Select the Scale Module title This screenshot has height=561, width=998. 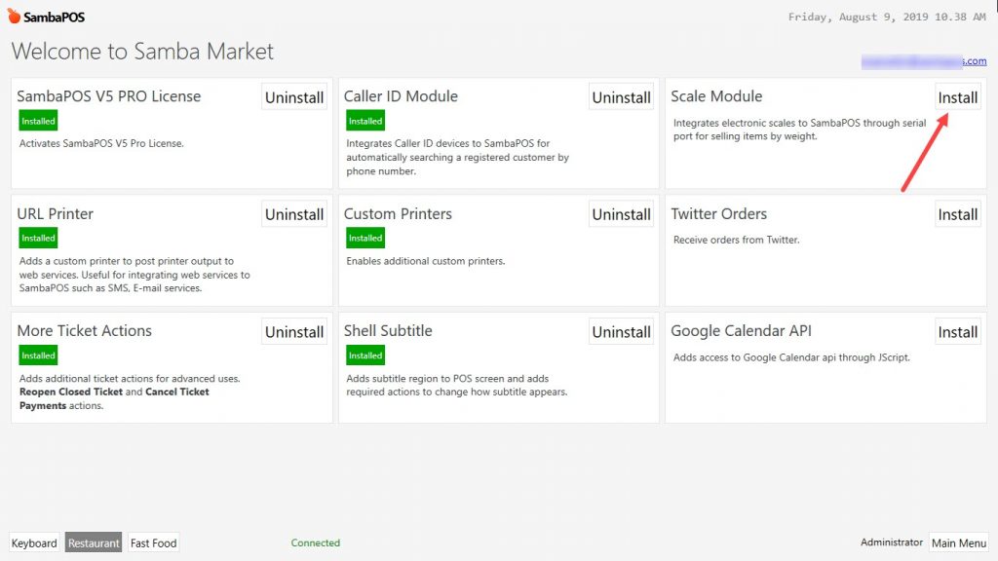click(x=716, y=96)
